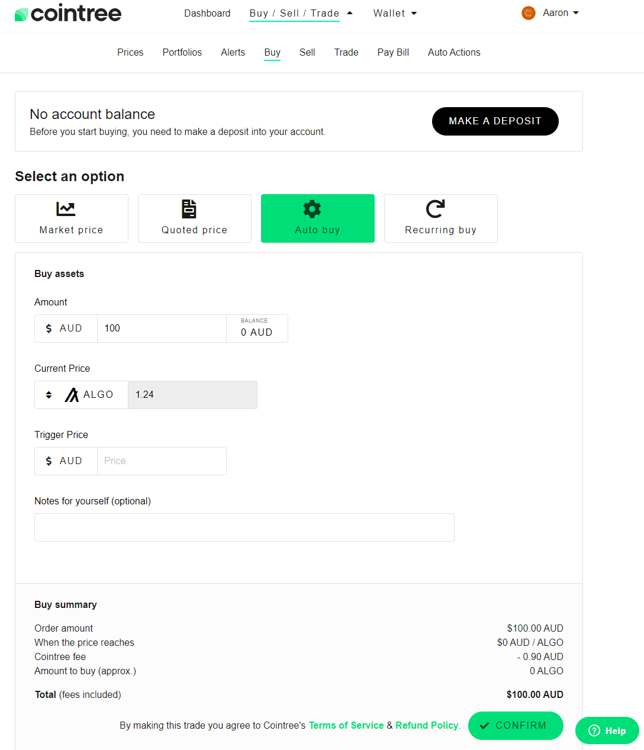Click the Confirm button

pyautogui.click(x=516, y=726)
